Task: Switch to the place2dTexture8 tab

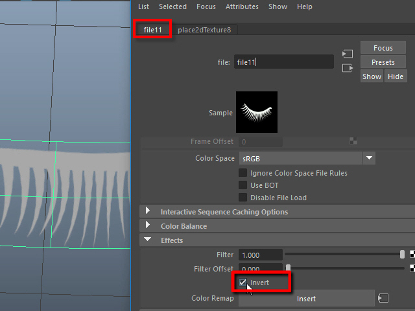Action: (204, 30)
